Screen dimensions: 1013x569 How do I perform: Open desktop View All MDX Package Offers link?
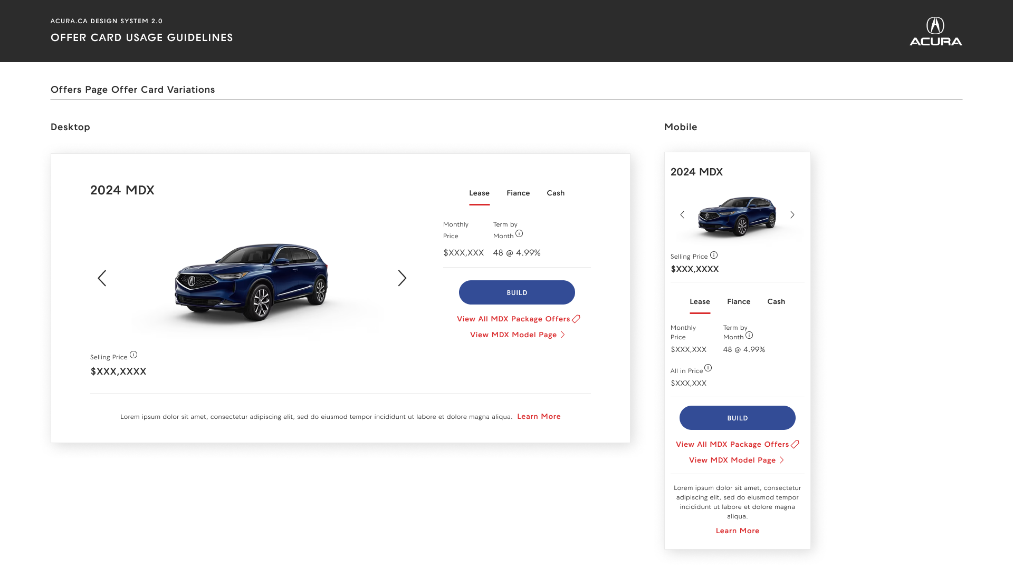[x=513, y=319]
